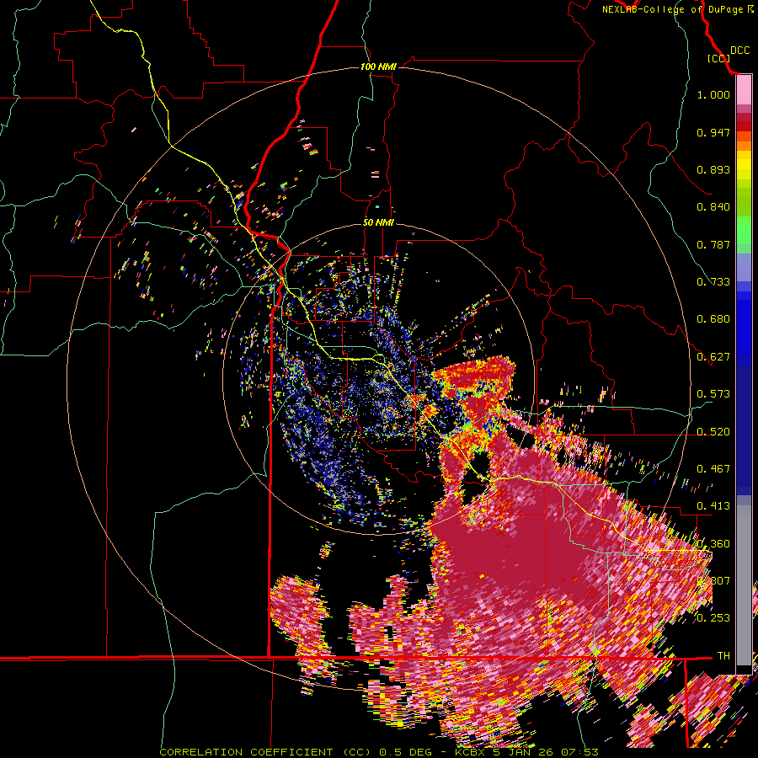Screen dimensions: 758x758
Task: Click the "[CC]" units label
Action: pyautogui.click(x=718, y=58)
